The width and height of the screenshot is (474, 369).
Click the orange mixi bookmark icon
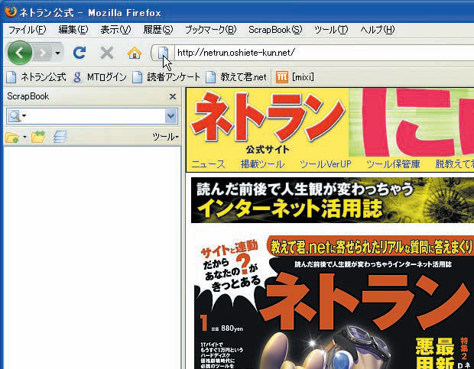(x=282, y=77)
